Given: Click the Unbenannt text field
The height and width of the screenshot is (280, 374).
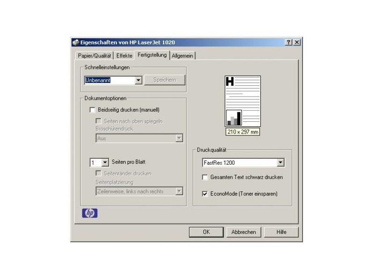Looking at the screenshot, I should (110, 80).
